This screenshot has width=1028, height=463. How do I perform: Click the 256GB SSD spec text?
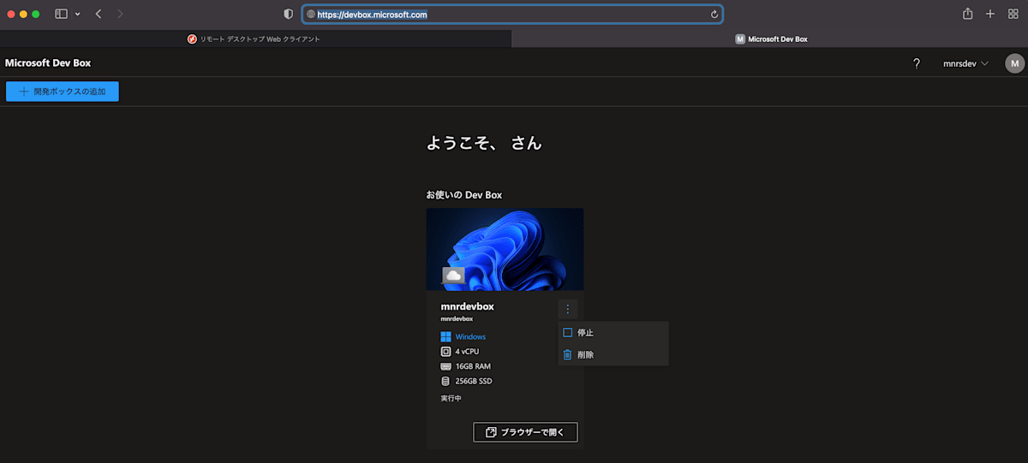[474, 381]
